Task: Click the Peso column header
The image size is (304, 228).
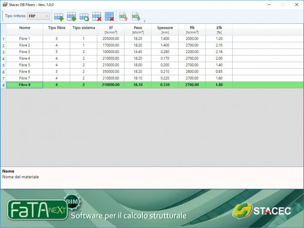Action: coord(138,30)
